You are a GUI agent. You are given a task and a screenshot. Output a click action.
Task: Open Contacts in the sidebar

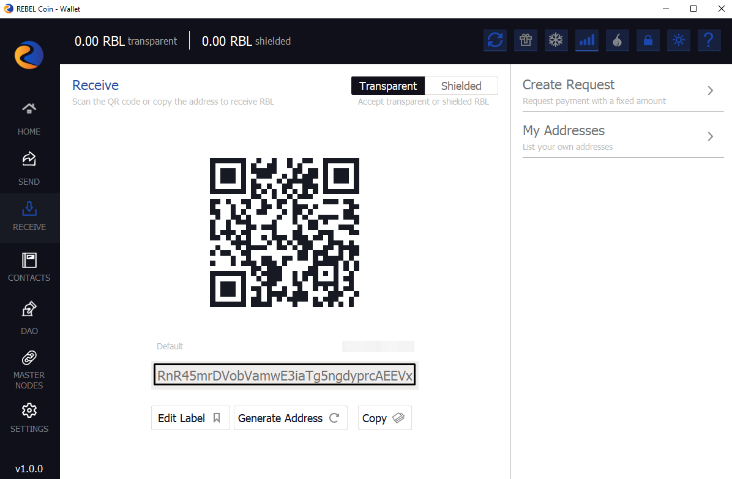29,267
